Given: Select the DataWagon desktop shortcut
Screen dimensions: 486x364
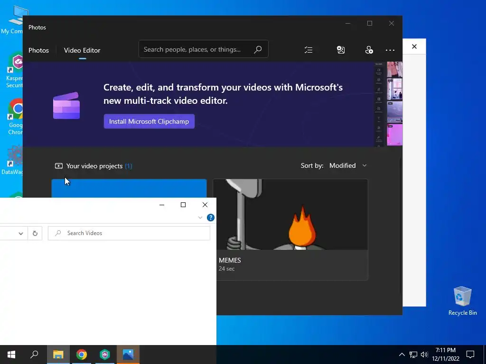Looking at the screenshot, I should click(12, 160).
